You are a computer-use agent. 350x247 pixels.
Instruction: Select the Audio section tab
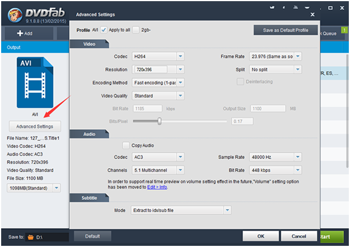[89, 134]
